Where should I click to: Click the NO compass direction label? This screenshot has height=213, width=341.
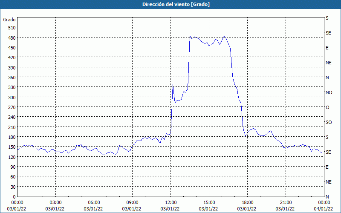tap(329, 92)
